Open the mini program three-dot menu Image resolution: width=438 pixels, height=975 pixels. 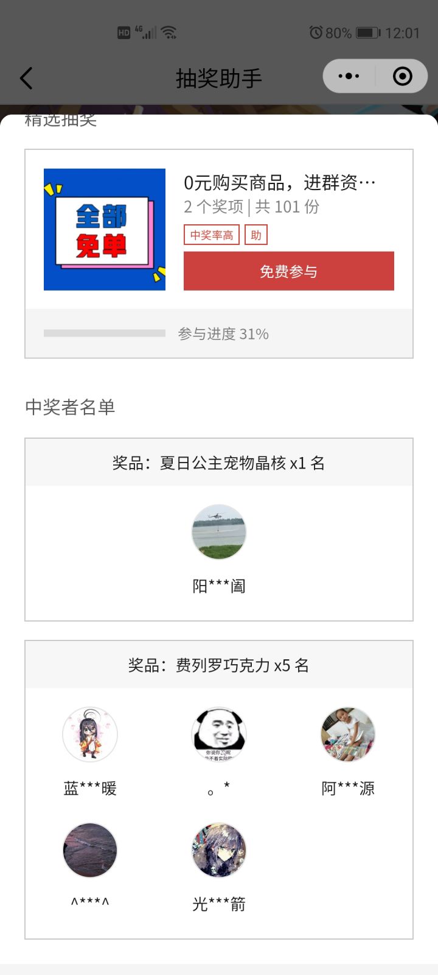tap(349, 76)
